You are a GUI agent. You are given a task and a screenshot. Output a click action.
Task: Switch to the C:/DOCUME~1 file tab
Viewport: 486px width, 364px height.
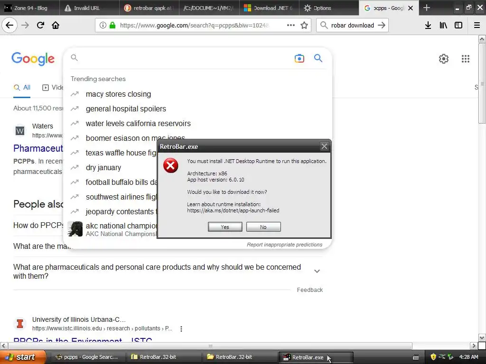point(209,8)
